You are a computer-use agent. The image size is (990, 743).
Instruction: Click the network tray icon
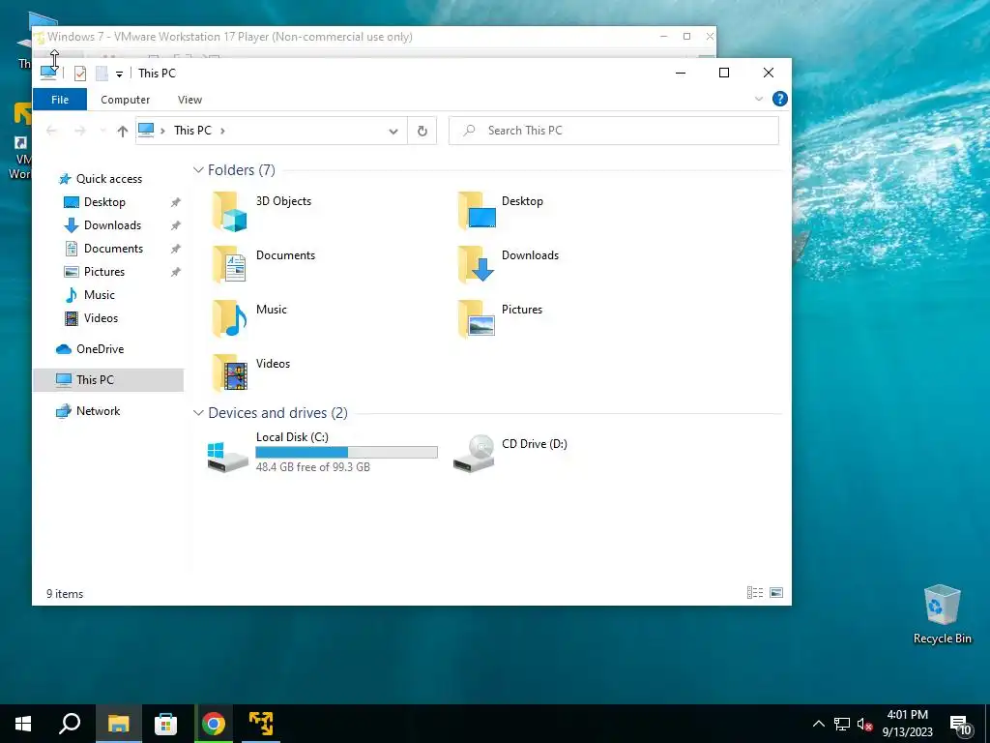[x=842, y=724]
